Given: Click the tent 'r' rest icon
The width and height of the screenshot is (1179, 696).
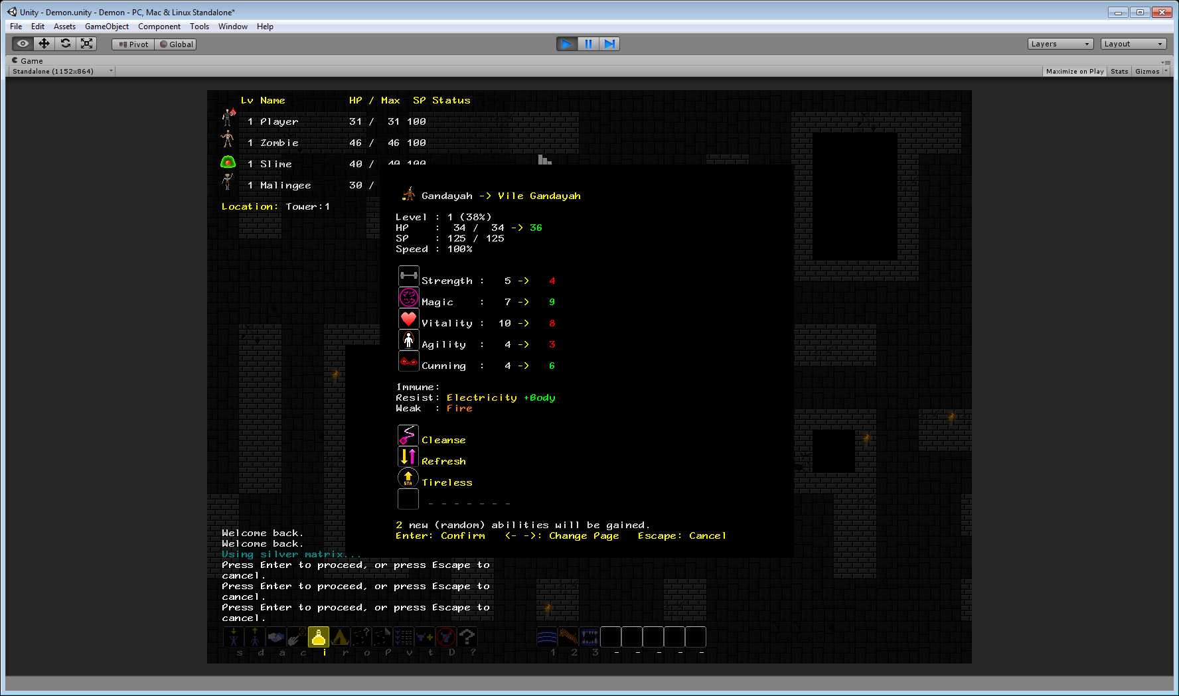Looking at the screenshot, I should point(340,637).
